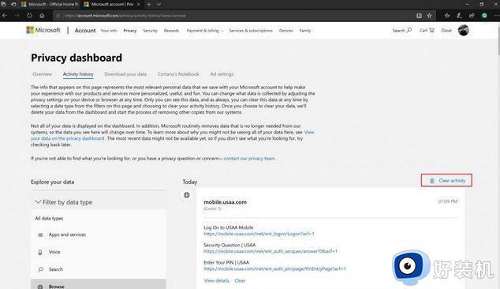The image size is (500, 289).
Task: Select the Browse data type filter
Action: tap(99, 285)
